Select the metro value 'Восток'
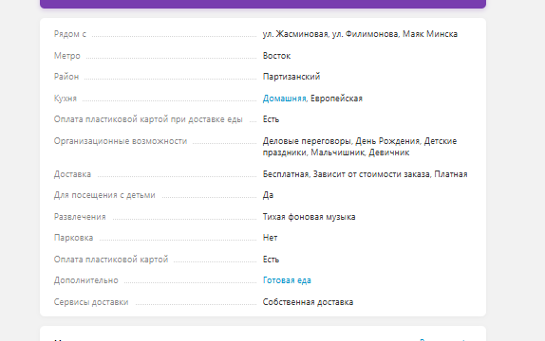Screen dimensions: 545x341 tap(276, 56)
